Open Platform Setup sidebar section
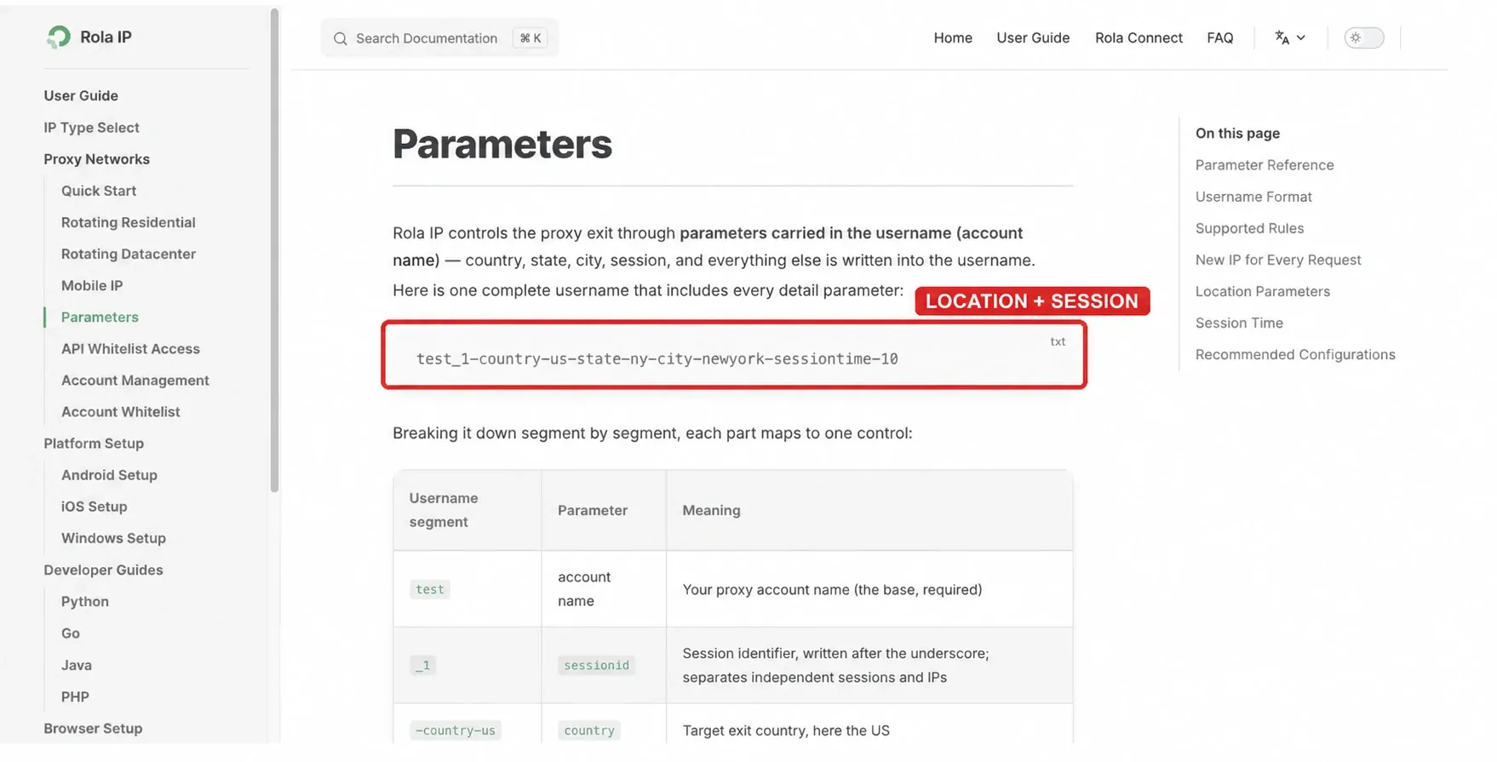The image size is (1497, 762). tap(94, 442)
